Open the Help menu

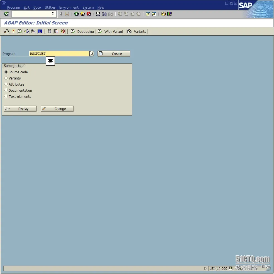click(101, 7)
